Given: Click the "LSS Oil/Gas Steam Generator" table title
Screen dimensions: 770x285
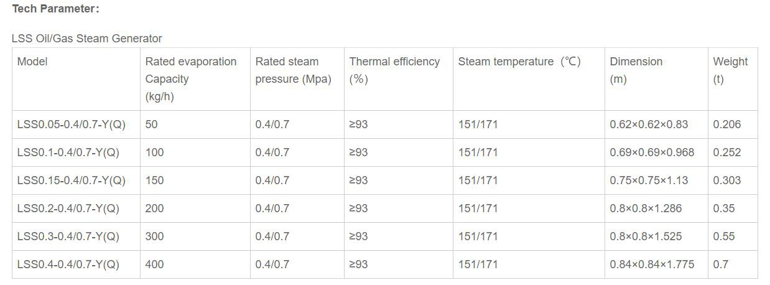Looking at the screenshot, I should [x=86, y=39].
